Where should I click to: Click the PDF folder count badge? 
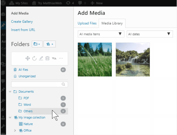point(63,98)
